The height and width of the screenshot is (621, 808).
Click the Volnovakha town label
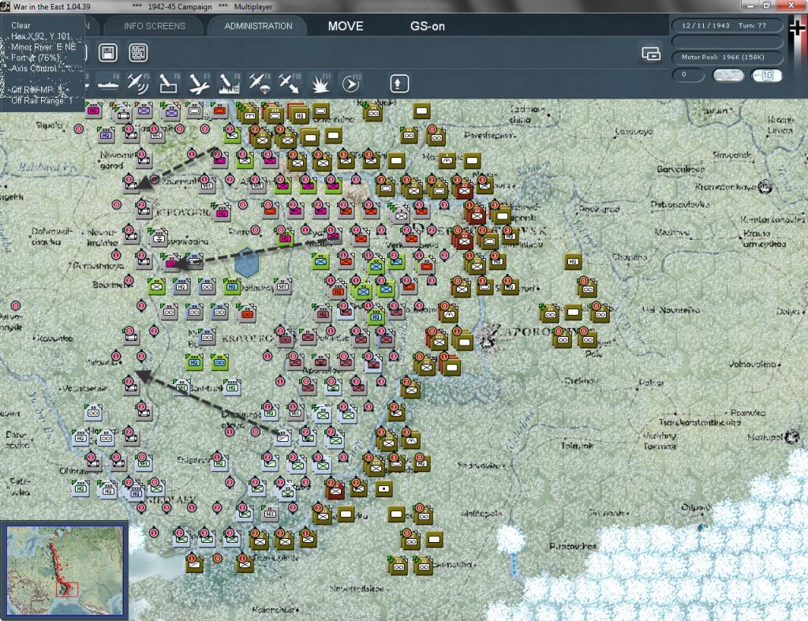point(752,365)
